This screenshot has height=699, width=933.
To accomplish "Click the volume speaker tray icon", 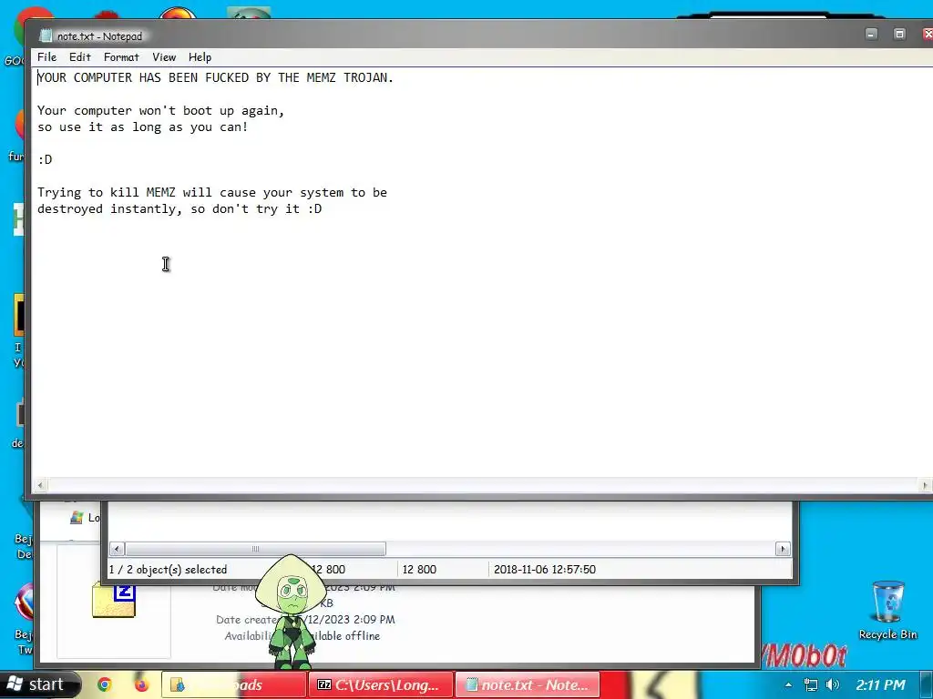I will (833, 684).
